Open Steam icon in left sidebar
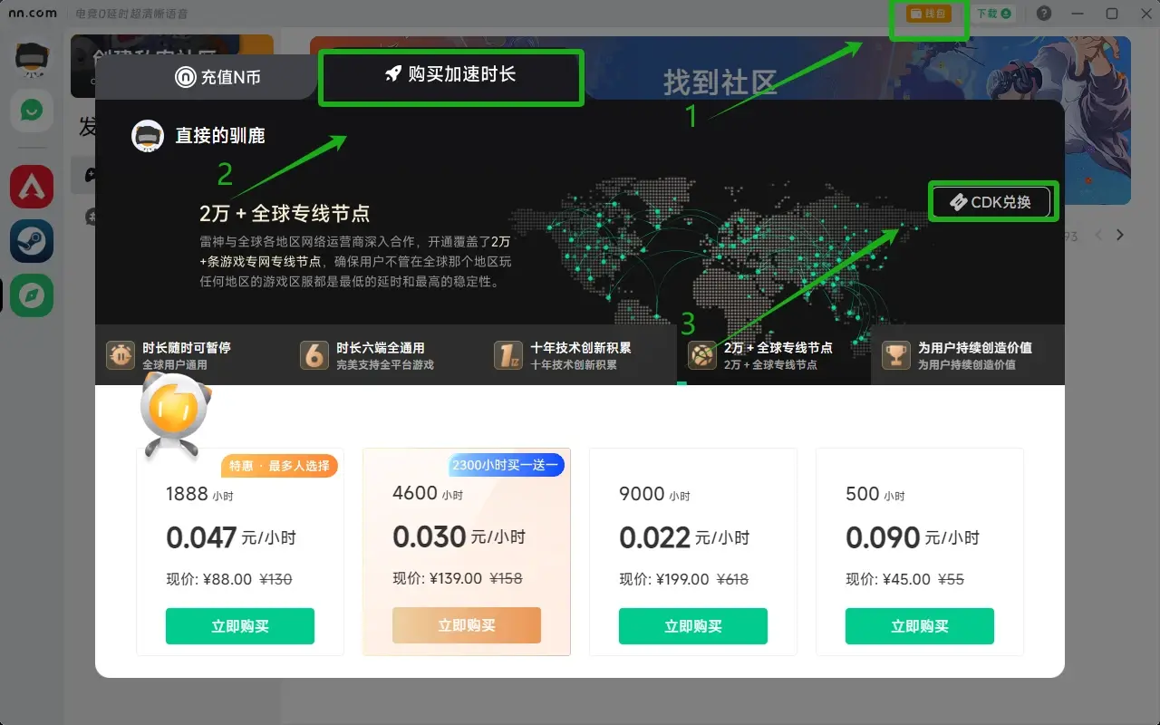Image resolution: width=1160 pixels, height=725 pixels. coord(32,241)
